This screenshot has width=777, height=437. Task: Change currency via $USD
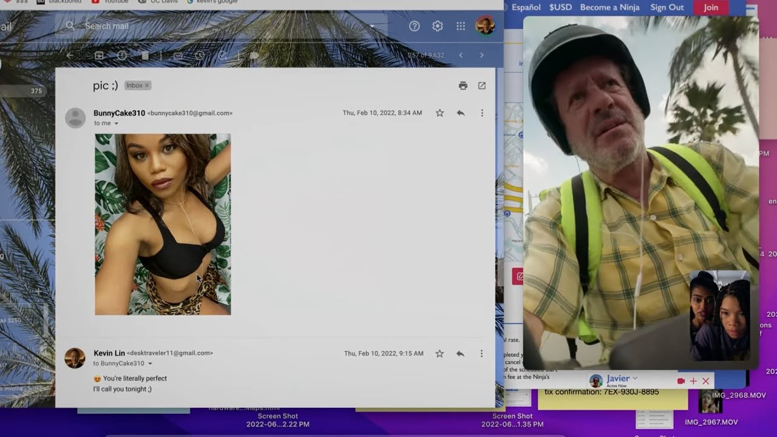click(x=560, y=7)
